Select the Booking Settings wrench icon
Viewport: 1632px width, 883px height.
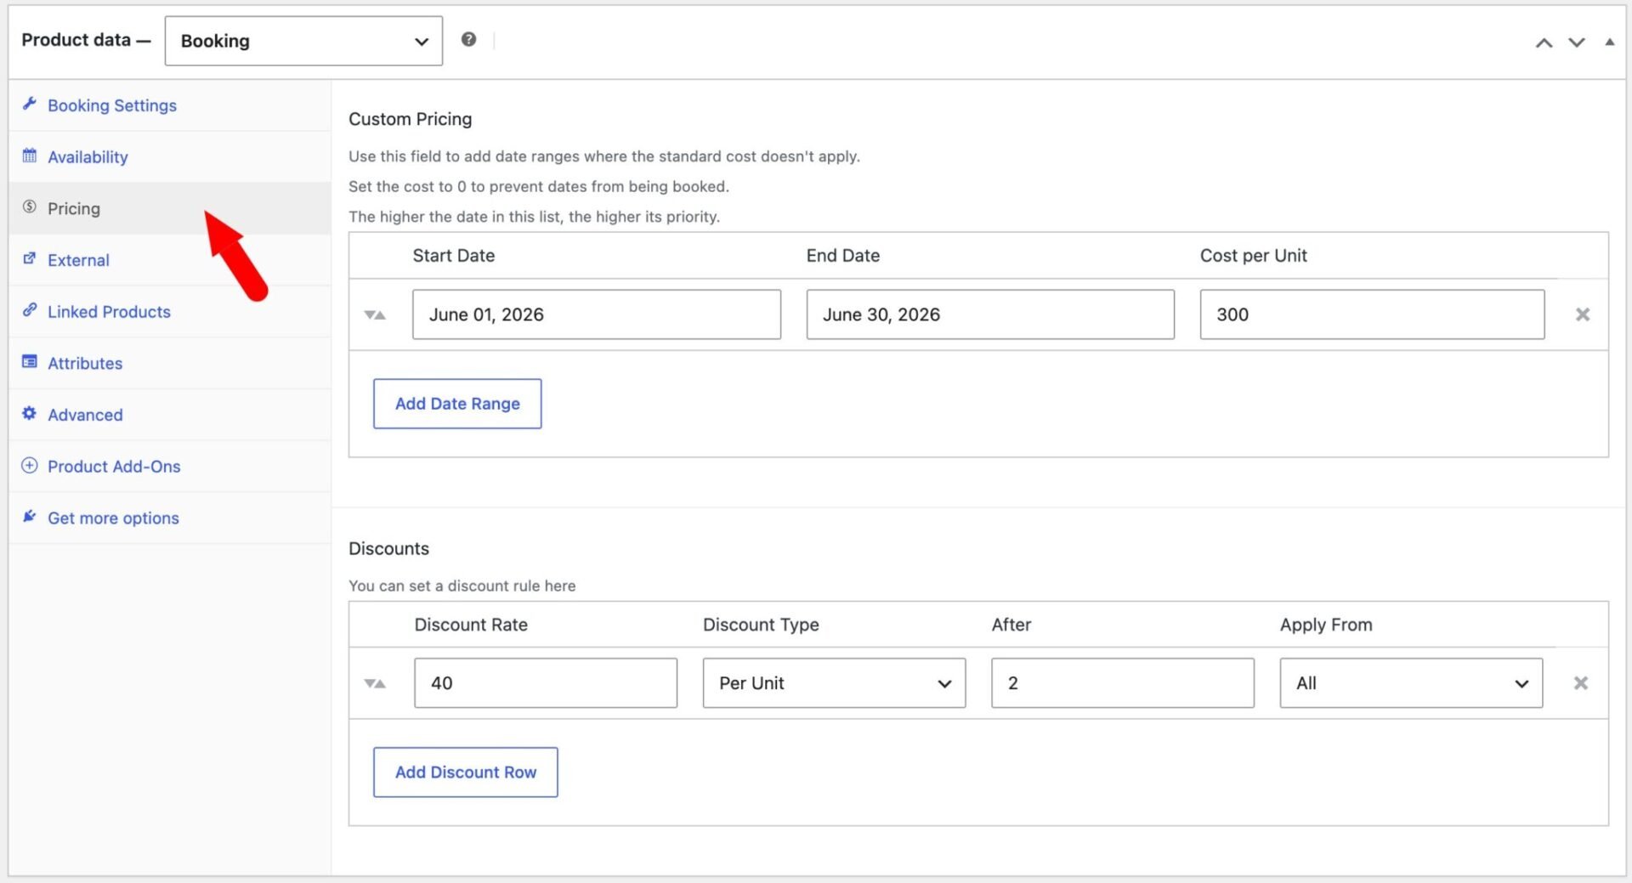30,104
